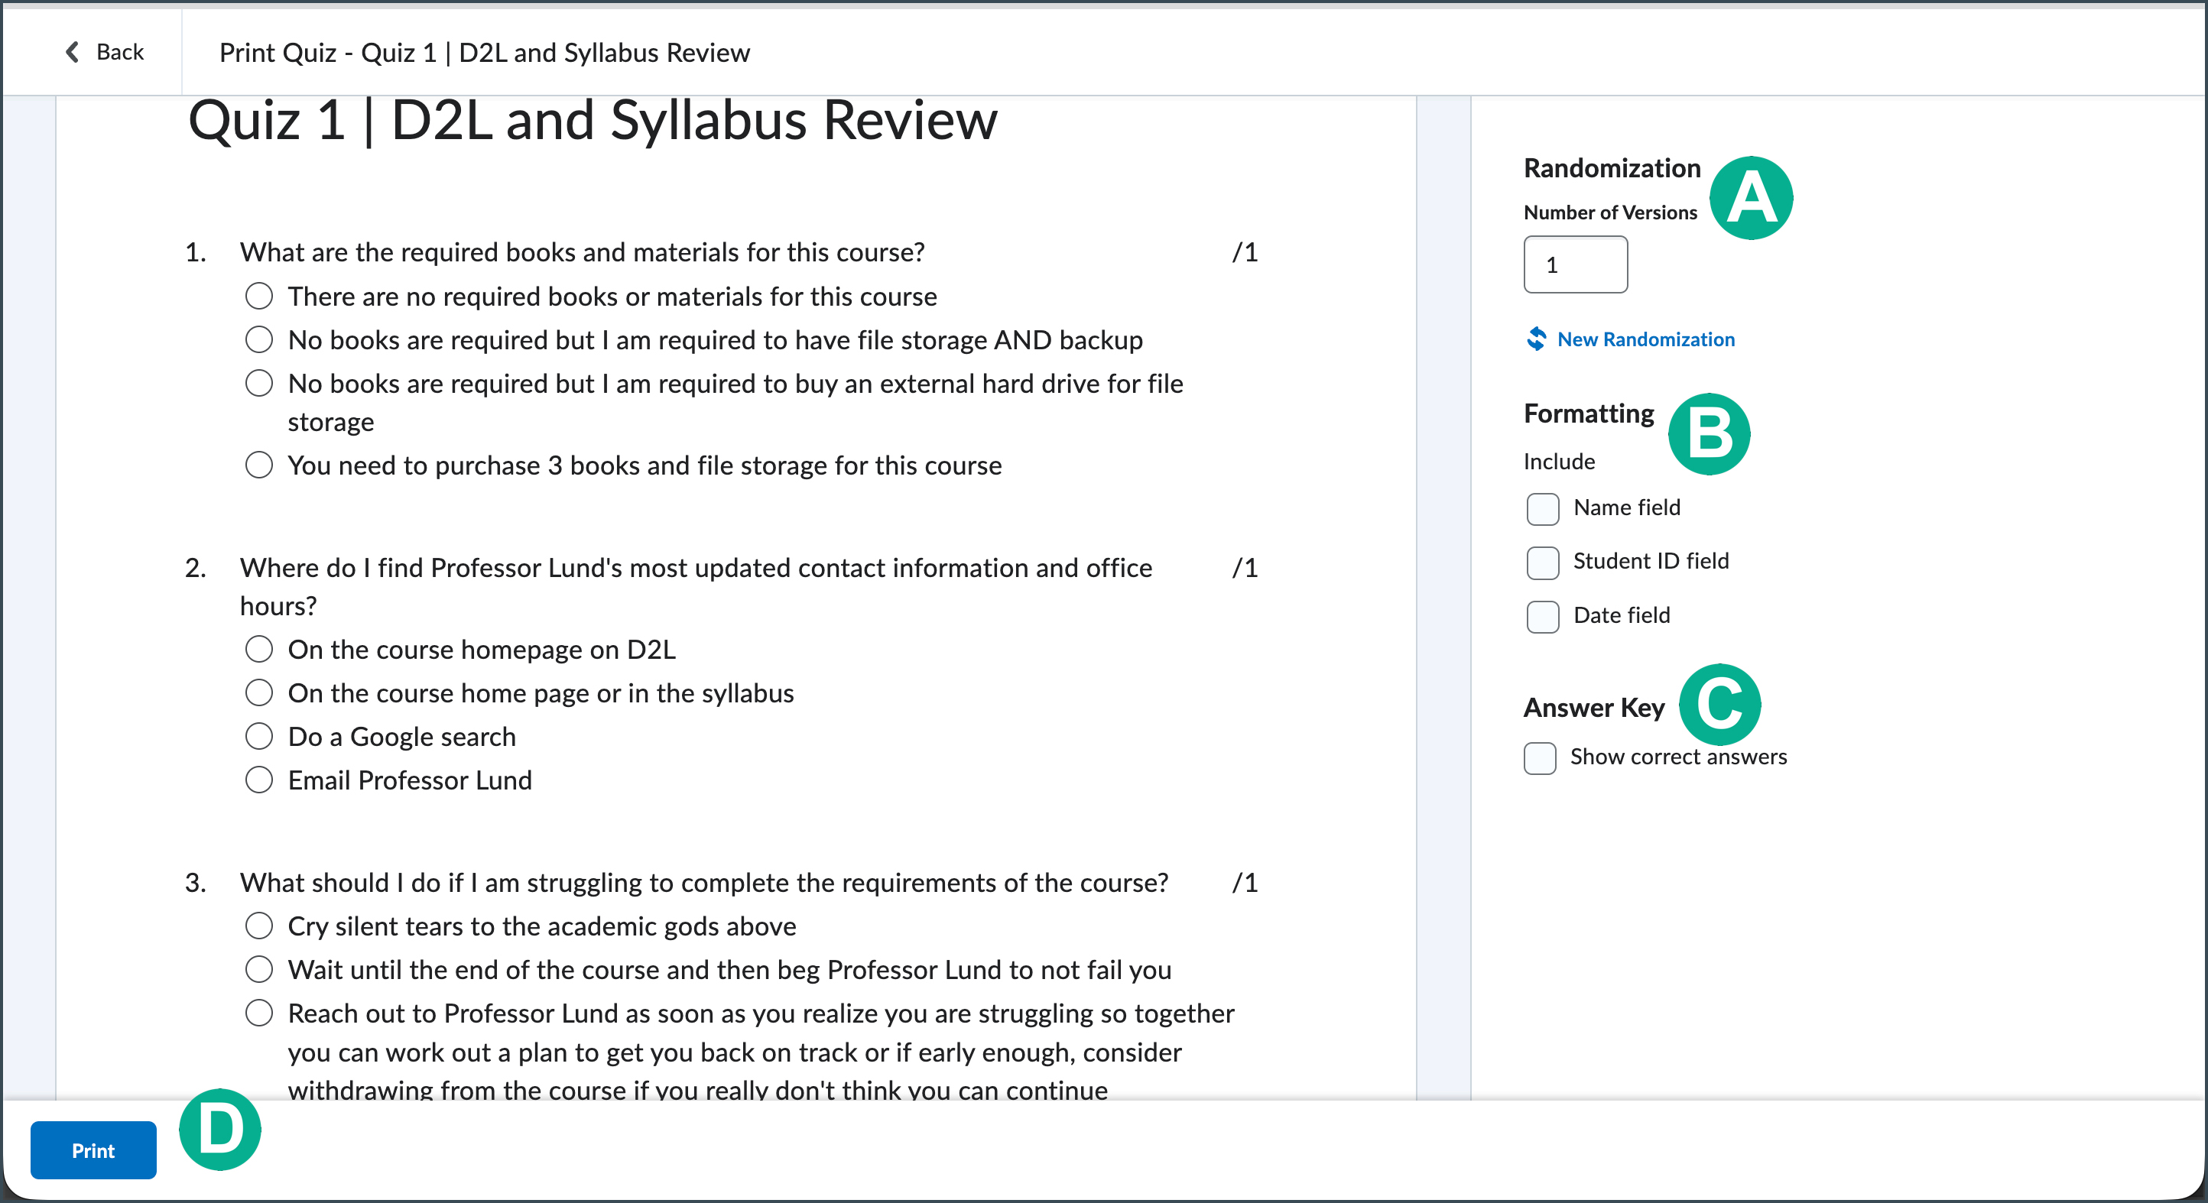Tick the Student ID field checkbox
The width and height of the screenshot is (2208, 1203).
coord(1543,563)
